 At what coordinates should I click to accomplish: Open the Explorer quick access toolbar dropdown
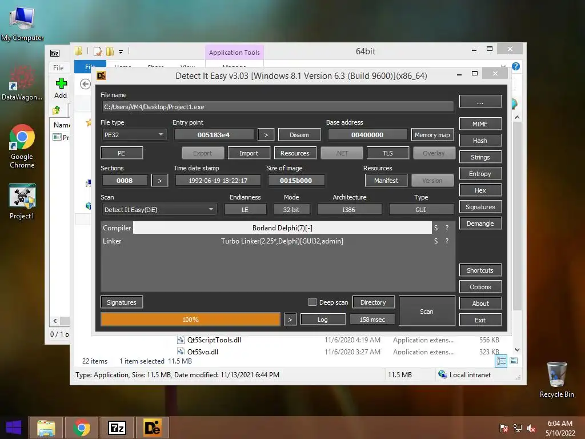(121, 52)
